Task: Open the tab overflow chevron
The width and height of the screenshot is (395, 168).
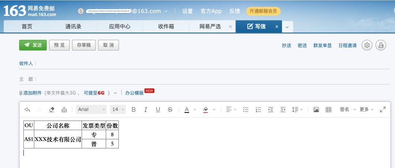Action: click(x=287, y=27)
